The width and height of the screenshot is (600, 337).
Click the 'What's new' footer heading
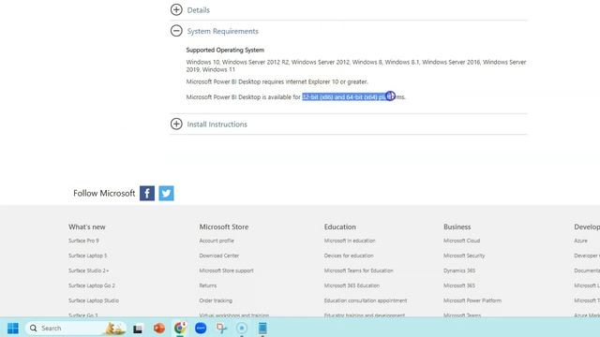click(87, 227)
